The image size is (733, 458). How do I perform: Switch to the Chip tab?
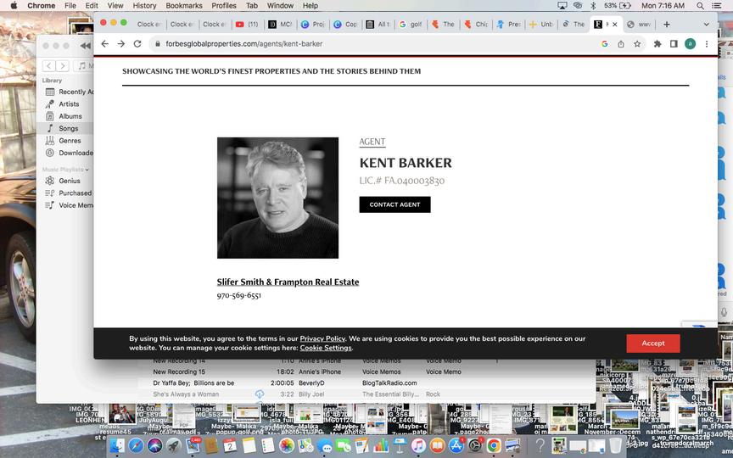tap(476, 25)
